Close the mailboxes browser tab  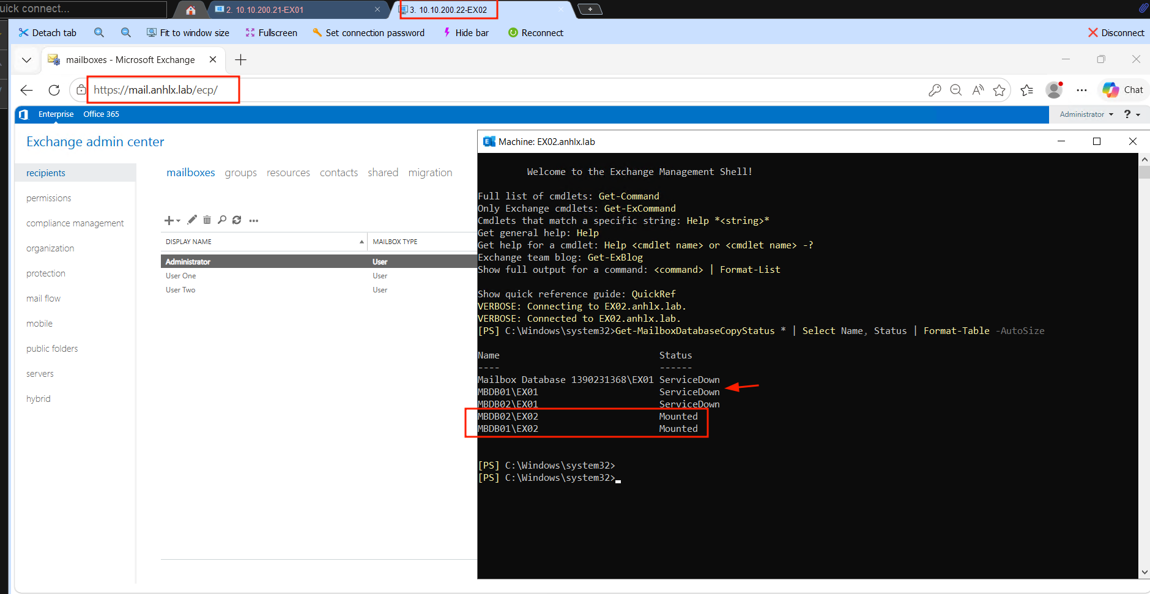213,59
